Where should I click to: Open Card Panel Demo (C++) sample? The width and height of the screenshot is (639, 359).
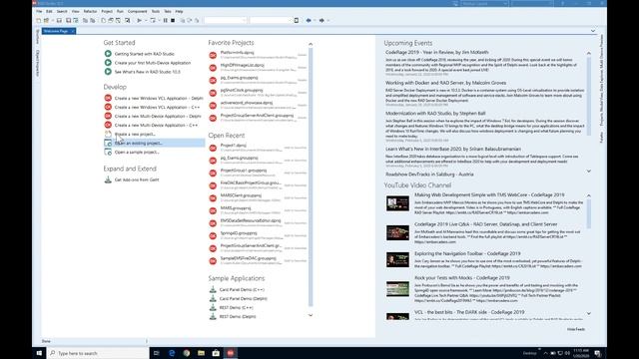242,290
